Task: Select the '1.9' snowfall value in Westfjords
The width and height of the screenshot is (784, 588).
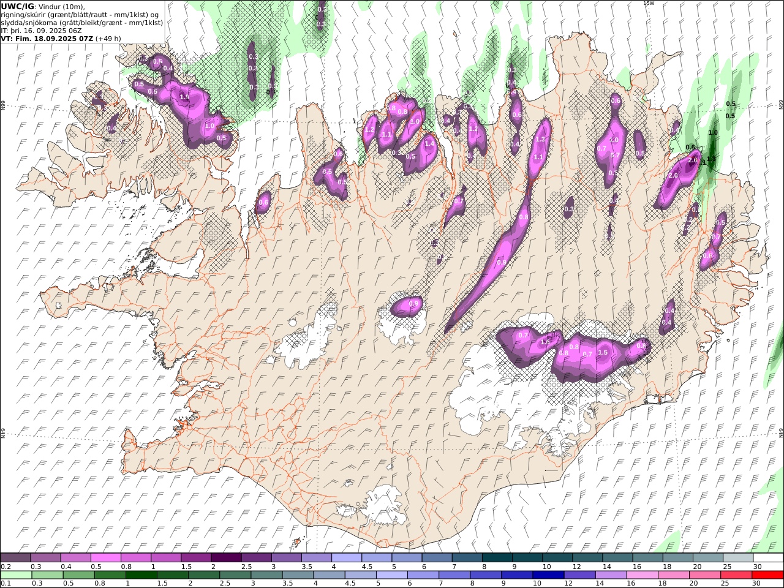Action: click(x=184, y=97)
